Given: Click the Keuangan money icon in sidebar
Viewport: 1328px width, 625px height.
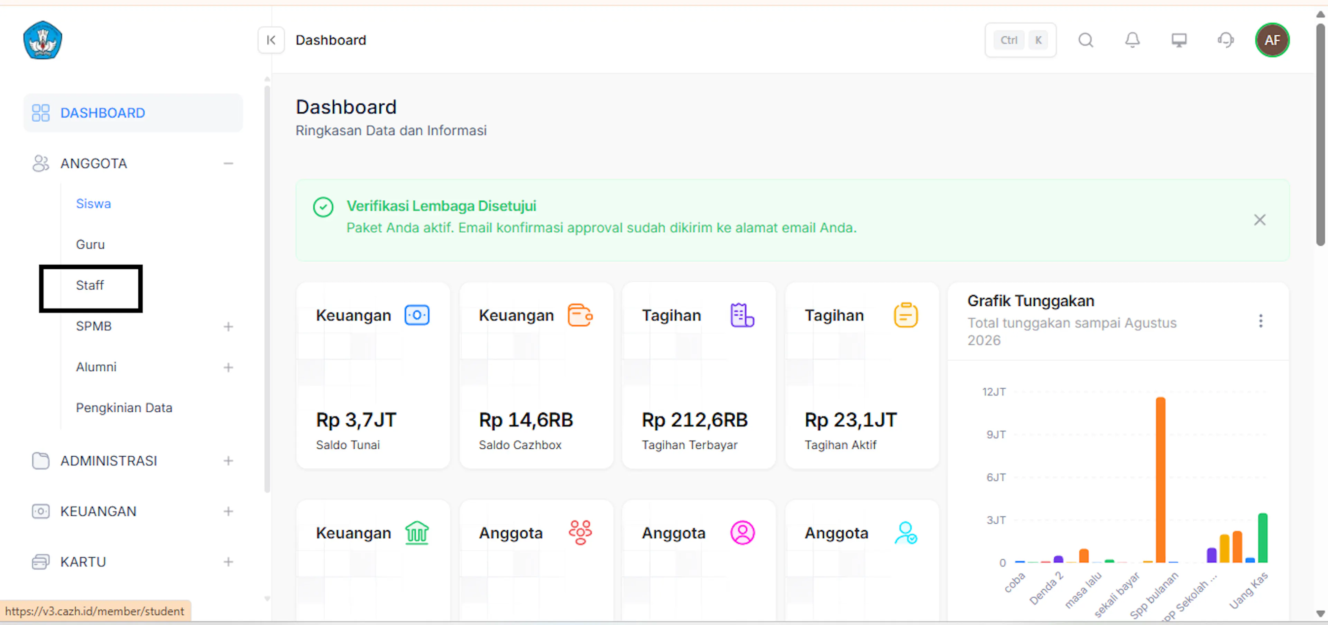Looking at the screenshot, I should pos(41,511).
